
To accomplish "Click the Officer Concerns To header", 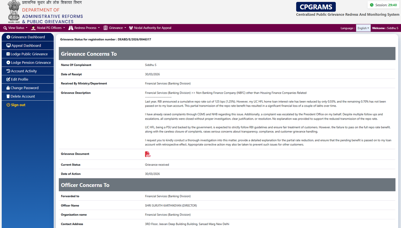I will tap(227, 185).
